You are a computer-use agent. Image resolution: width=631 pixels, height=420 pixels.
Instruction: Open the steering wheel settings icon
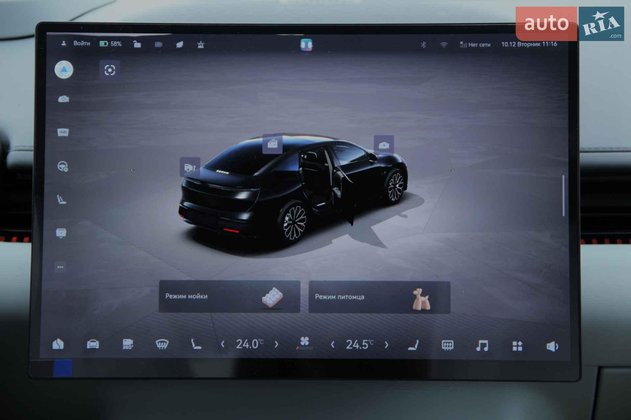click(62, 166)
